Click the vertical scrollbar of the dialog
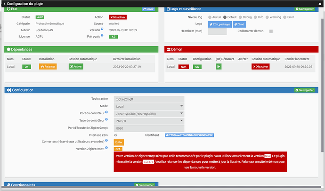The height and width of the screenshot is (191, 325). (323, 85)
